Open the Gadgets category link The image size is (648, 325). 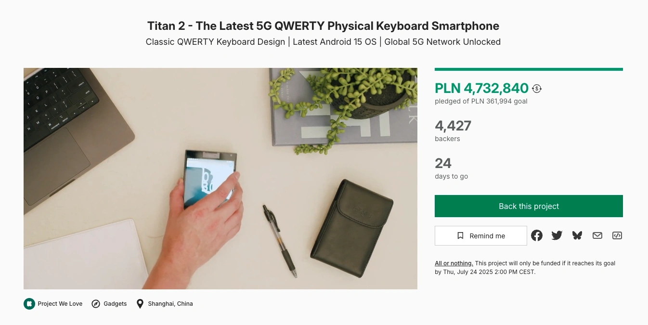(x=115, y=304)
